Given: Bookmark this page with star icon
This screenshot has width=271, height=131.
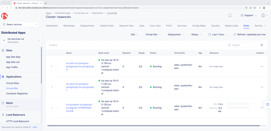Looking at the screenshot, I should (x=254, y=8).
